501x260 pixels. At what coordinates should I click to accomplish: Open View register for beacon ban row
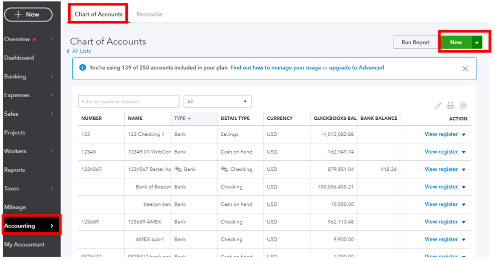(x=441, y=204)
